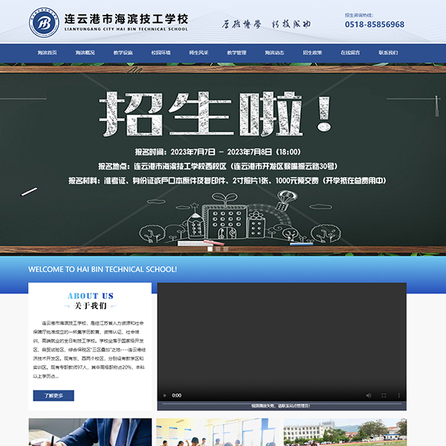Select the 校园环境 campus environment menu item
The width and height of the screenshot is (446, 446).
pos(161,53)
